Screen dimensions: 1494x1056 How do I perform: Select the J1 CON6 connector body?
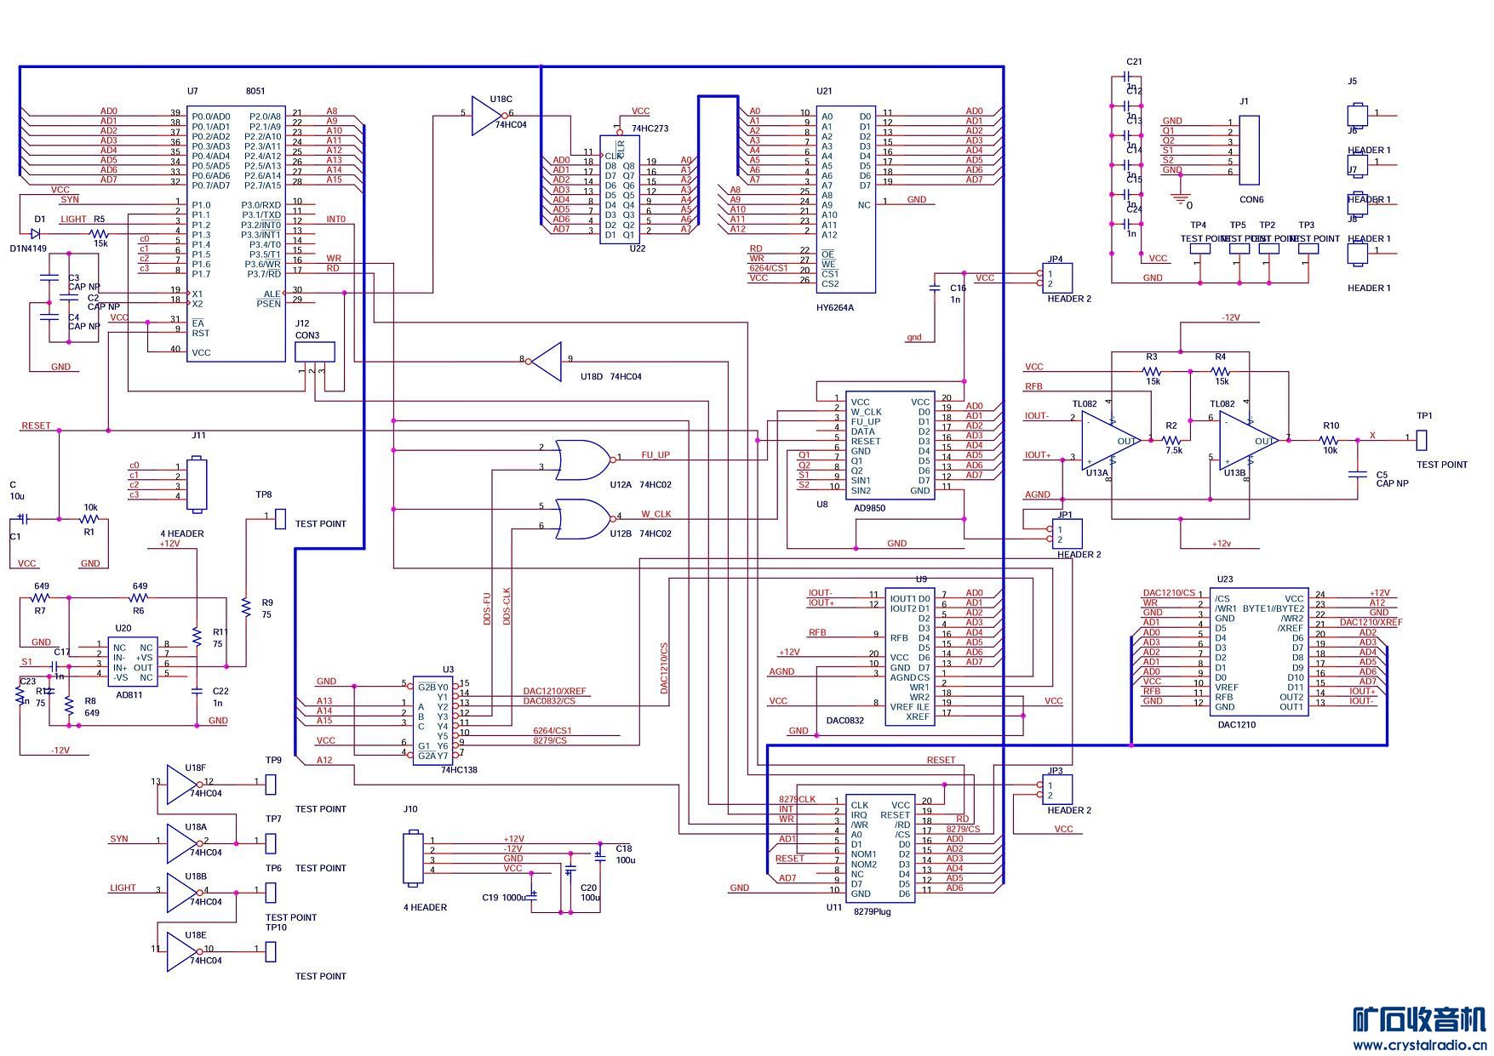click(1248, 150)
